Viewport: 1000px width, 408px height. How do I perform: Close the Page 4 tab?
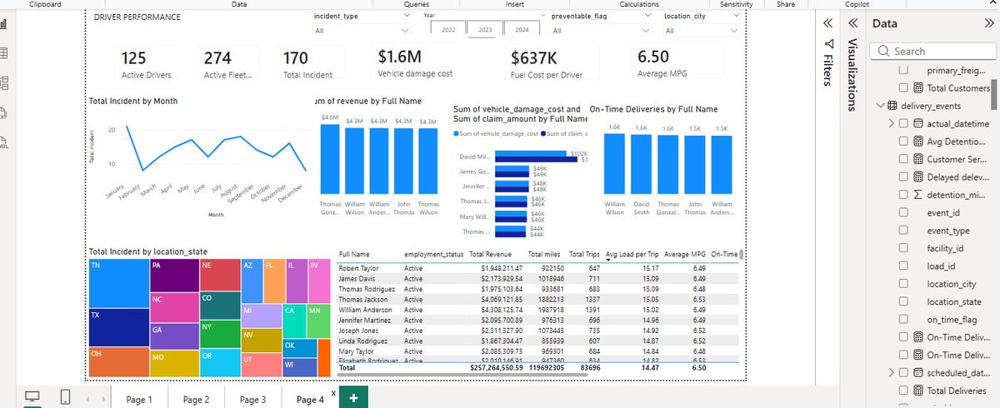pos(333,392)
